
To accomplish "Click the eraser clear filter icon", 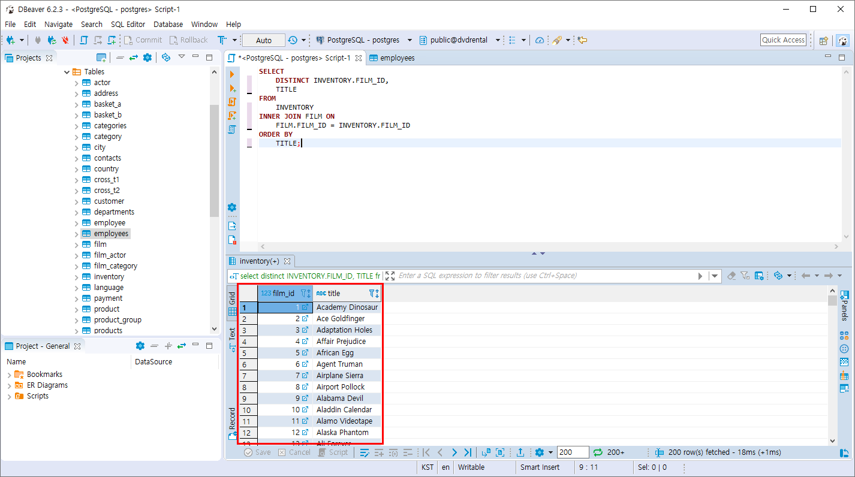I will point(731,276).
